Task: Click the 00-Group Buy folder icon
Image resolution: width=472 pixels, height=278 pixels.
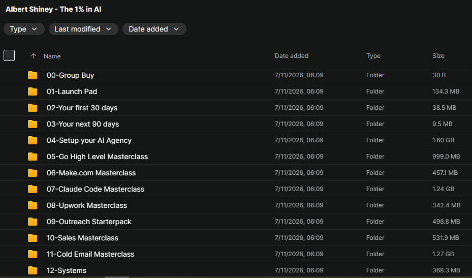Action: pos(33,75)
